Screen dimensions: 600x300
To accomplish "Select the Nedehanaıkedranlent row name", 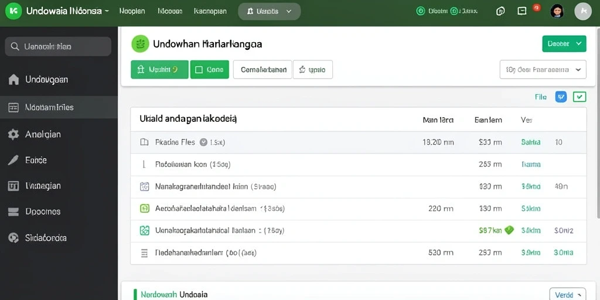I will coord(206,253).
